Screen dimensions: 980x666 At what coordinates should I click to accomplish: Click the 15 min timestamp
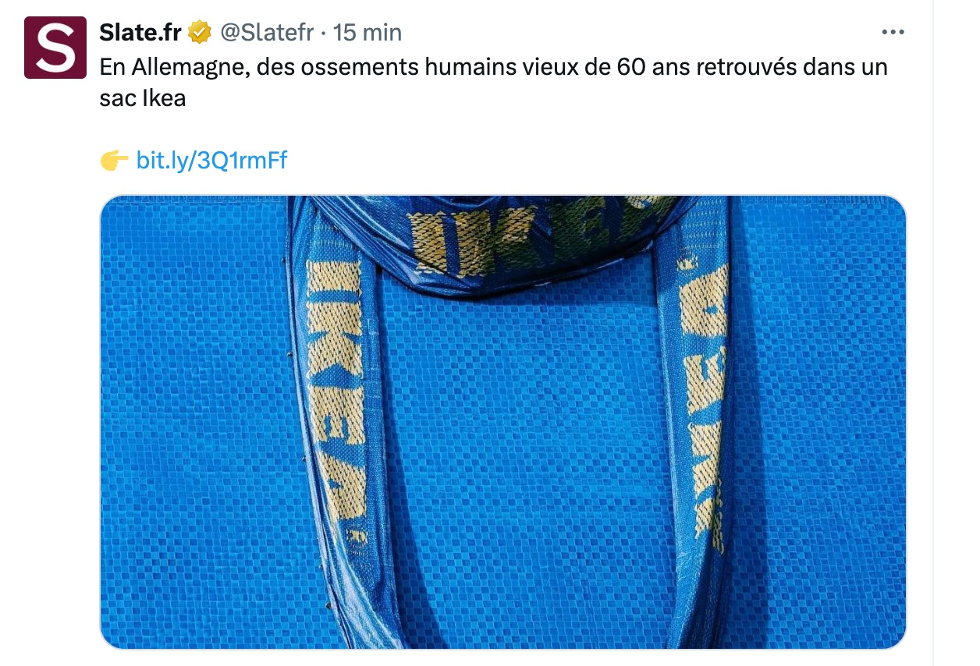(x=367, y=33)
